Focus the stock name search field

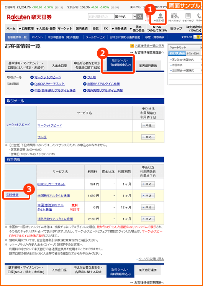[x=101, y=17]
